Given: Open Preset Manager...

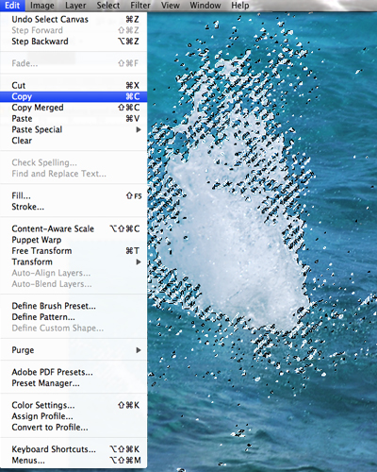Looking at the screenshot, I should pyautogui.click(x=74, y=383).
